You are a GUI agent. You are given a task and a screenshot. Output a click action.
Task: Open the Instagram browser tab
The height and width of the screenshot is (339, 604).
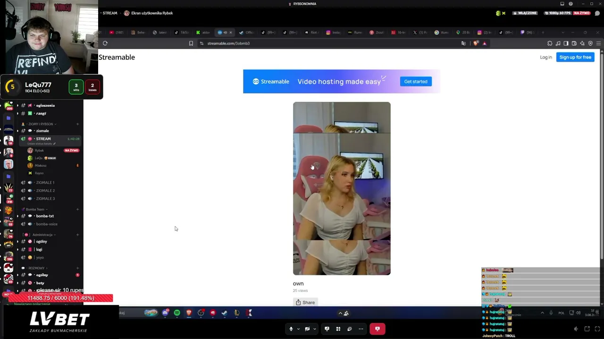tap(333, 32)
